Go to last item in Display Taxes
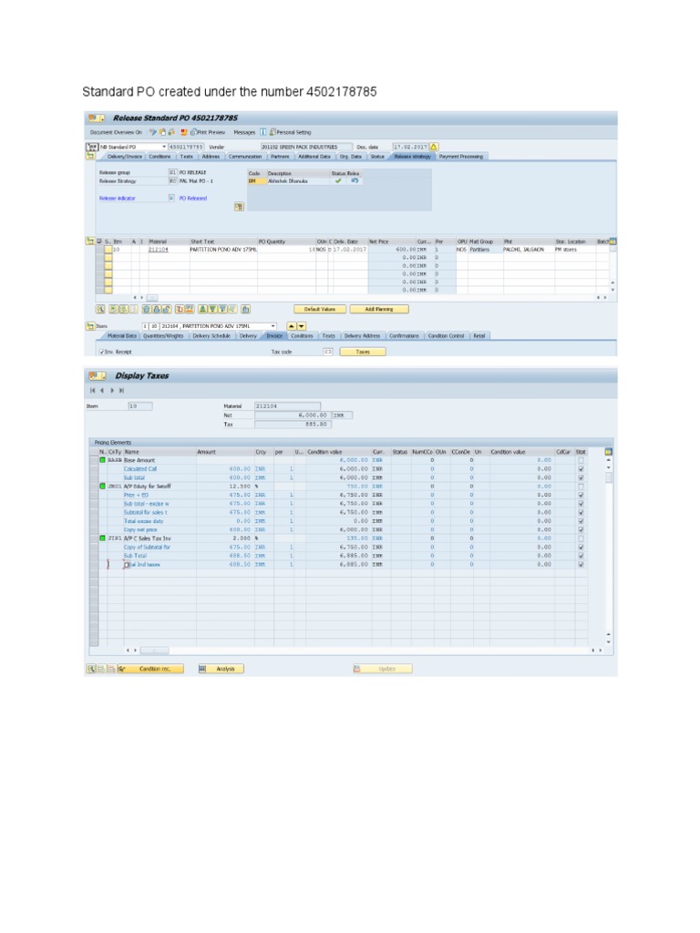This screenshot has height=933, width=700. (x=121, y=390)
